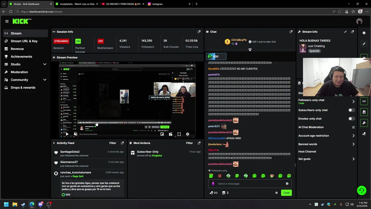Toggle Emotes-only chat switch
The height and width of the screenshot is (209, 371).
[x=351, y=119]
